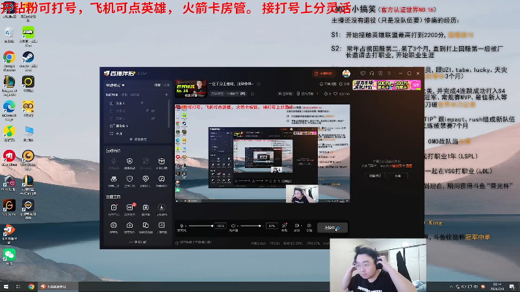Click the diamond eye icon in interactive features
Viewport: 520px width, 292px height.
(146, 179)
